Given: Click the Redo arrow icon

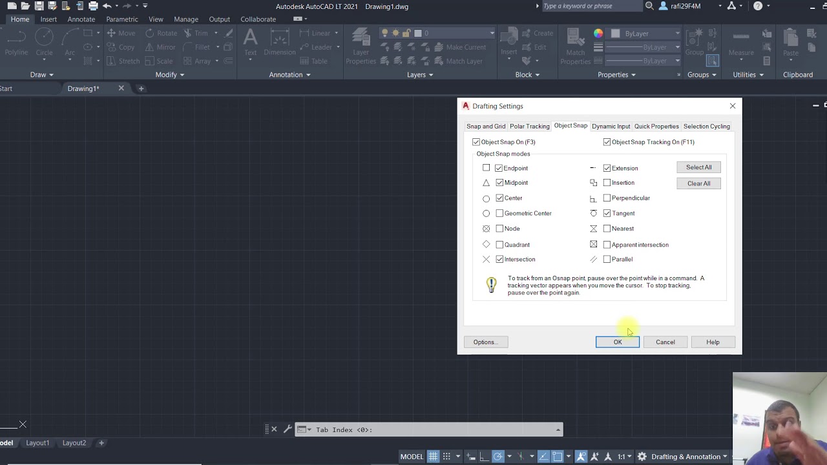Looking at the screenshot, I should 127,6.
